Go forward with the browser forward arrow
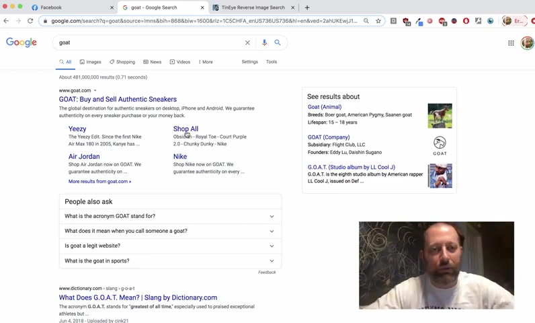 (18, 21)
